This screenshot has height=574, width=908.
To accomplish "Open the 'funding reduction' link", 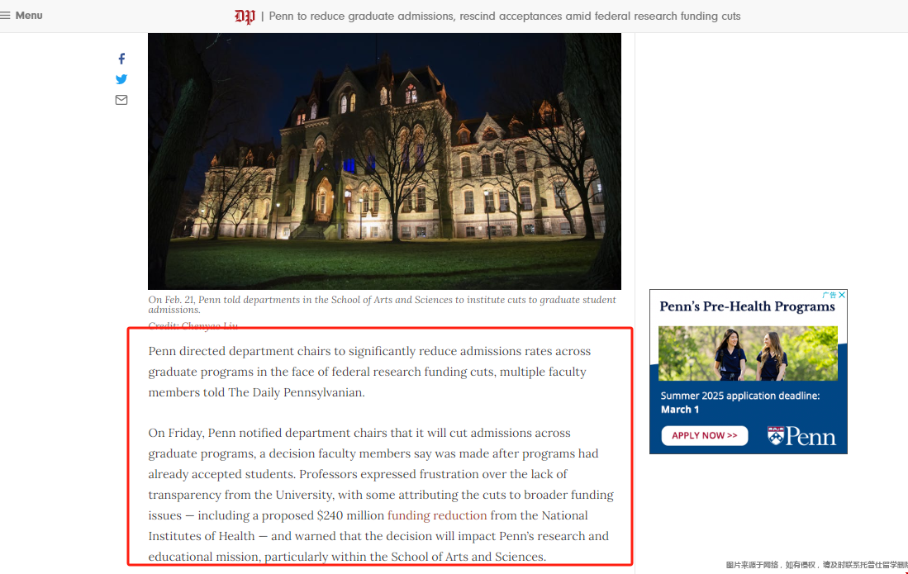I will (437, 515).
